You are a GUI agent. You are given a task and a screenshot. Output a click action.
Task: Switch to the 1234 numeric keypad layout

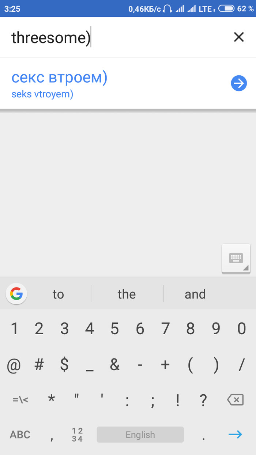pos(77,435)
